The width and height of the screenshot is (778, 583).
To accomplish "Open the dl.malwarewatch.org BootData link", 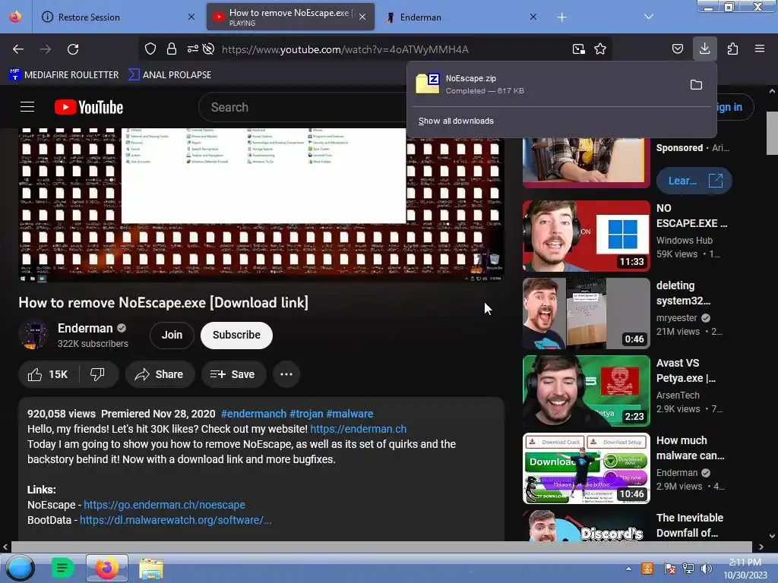I will pyautogui.click(x=176, y=520).
